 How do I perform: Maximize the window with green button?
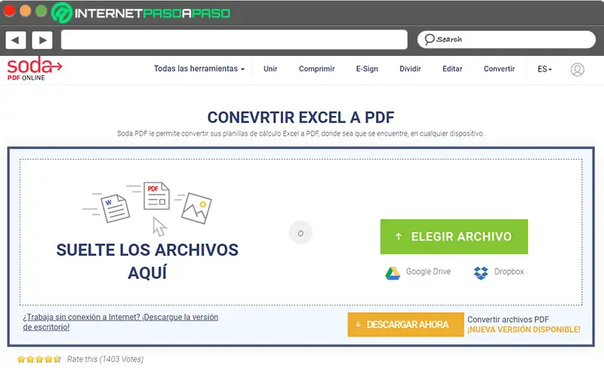[x=42, y=11]
